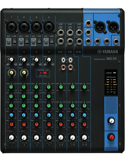Click channel 9/10 white LEVEL knob
This screenshot has width=125, height=162.
84,138
